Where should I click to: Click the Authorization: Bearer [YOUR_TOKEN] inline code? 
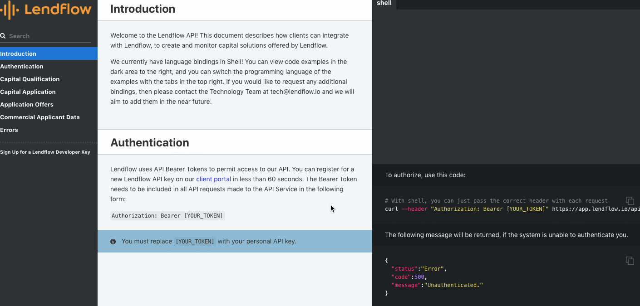point(167,216)
